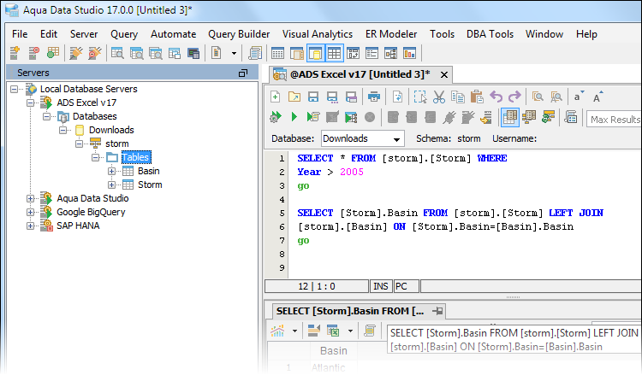Toggle the pin icon on results tab
Image resolution: width=642 pixels, height=375 pixels.
437,311
